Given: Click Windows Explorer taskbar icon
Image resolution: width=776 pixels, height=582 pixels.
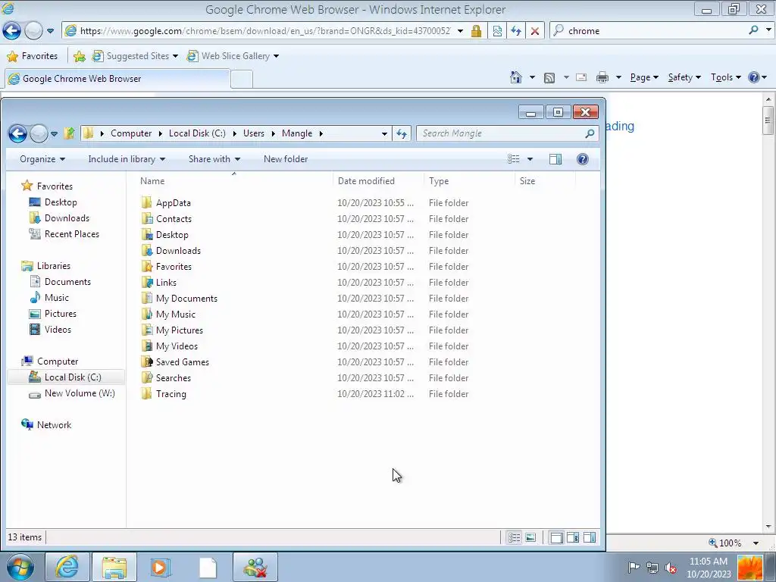Looking at the screenshot, I should pyautogui.click(x=114, y=567).
